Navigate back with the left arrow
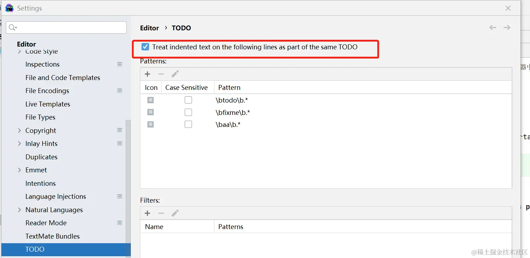The width and height of the screenshot is (530, 258). 493,28
